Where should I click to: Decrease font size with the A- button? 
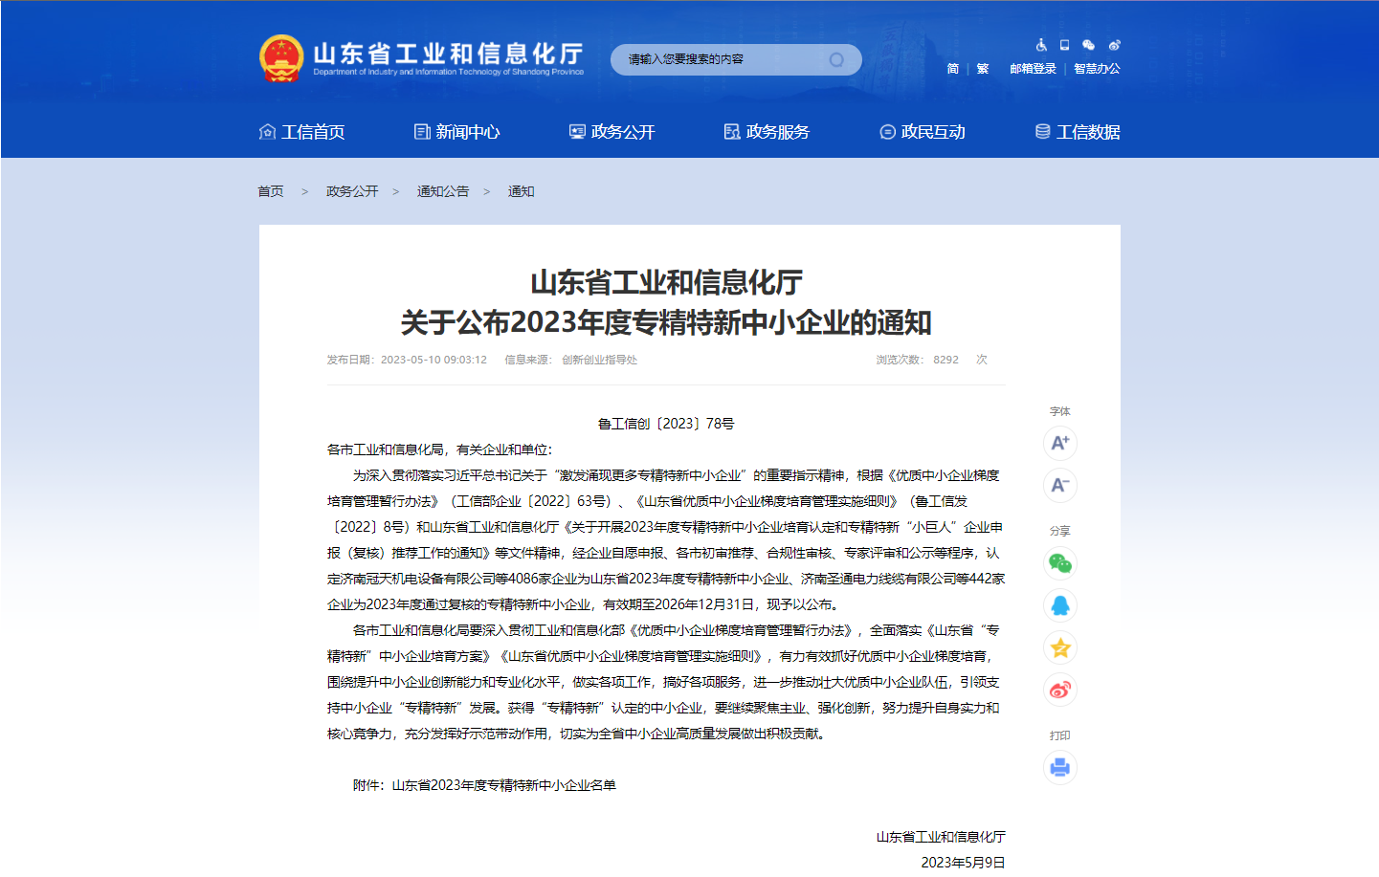(x=1060, y=485)
